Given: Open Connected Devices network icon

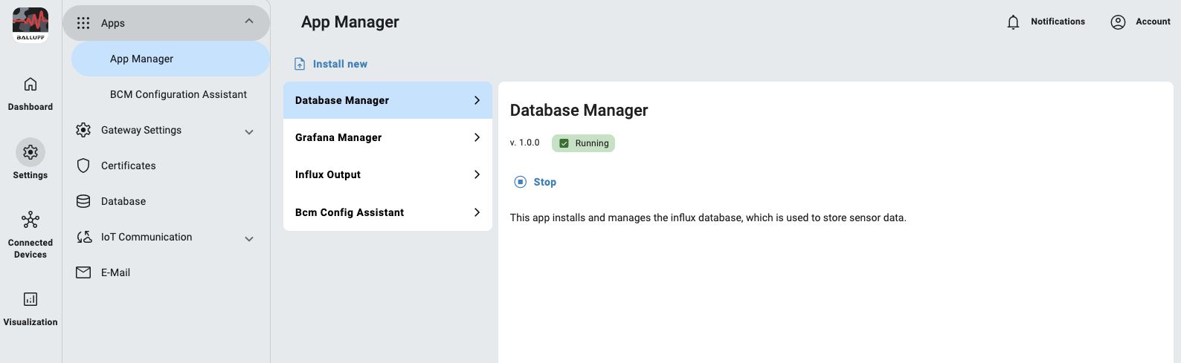Looking at the screenshot, I should point(30,220).
